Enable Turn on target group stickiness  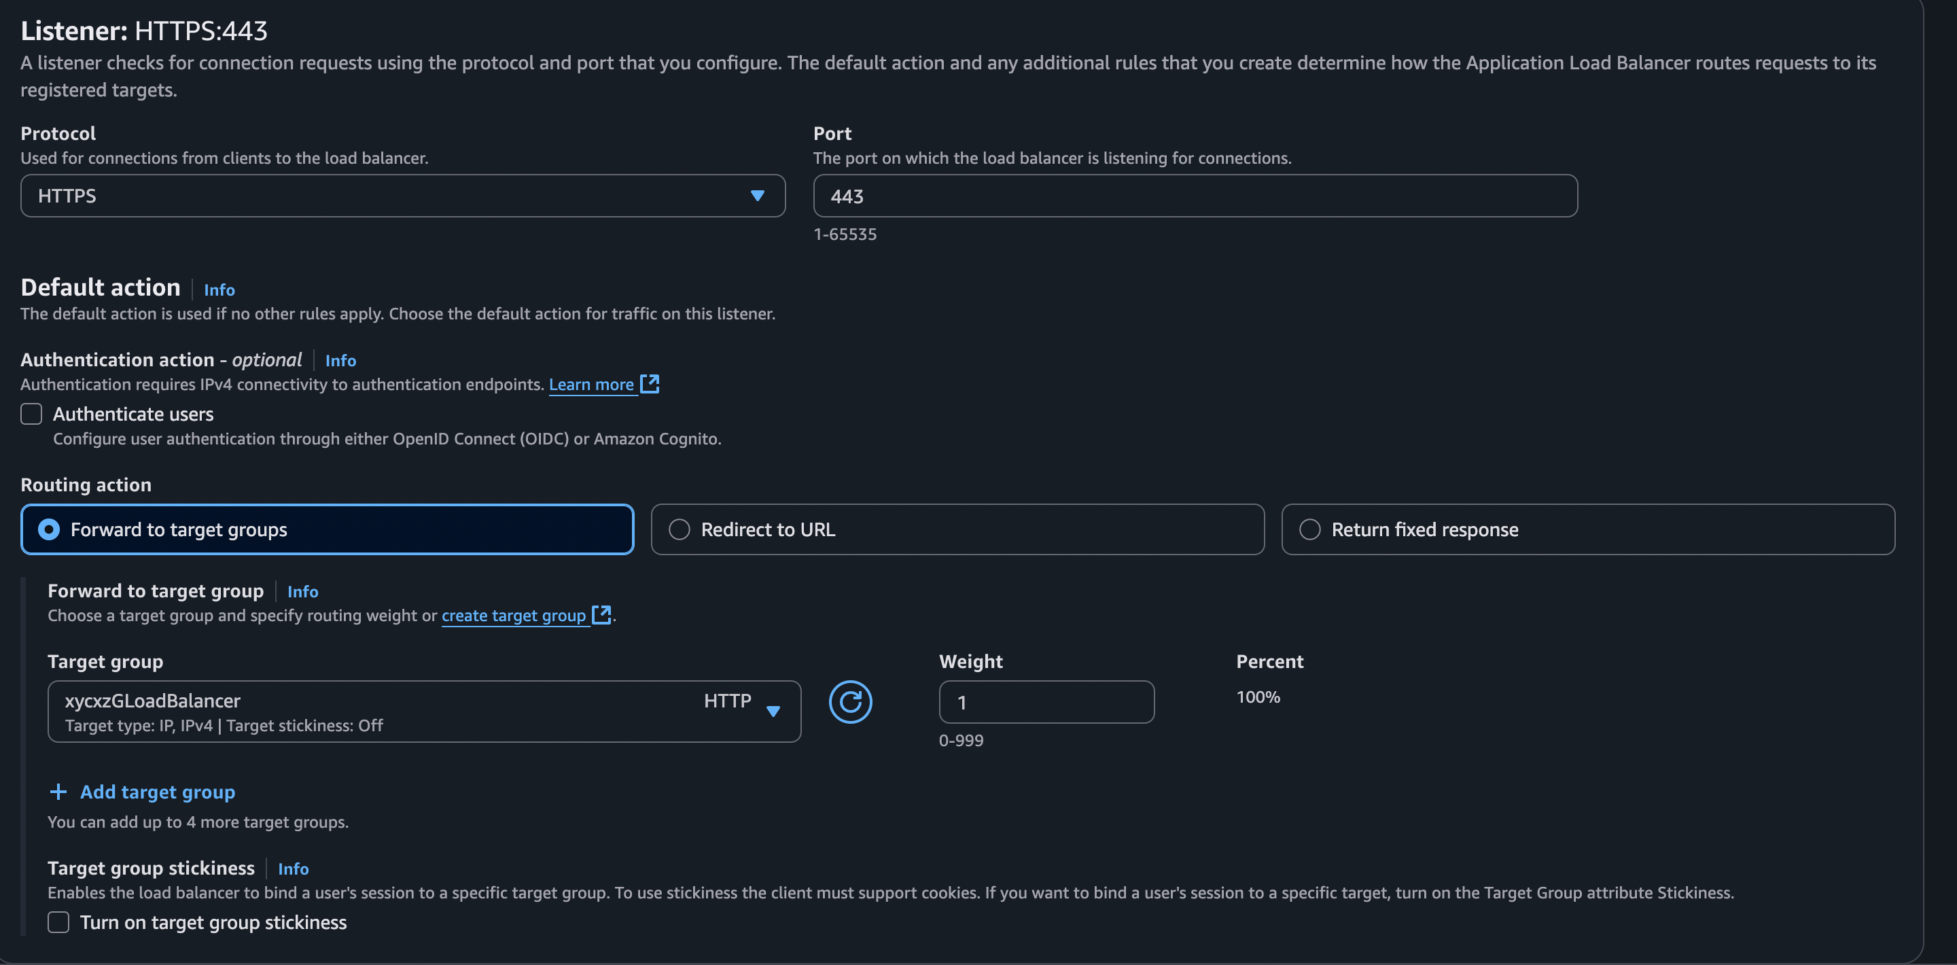58,922
